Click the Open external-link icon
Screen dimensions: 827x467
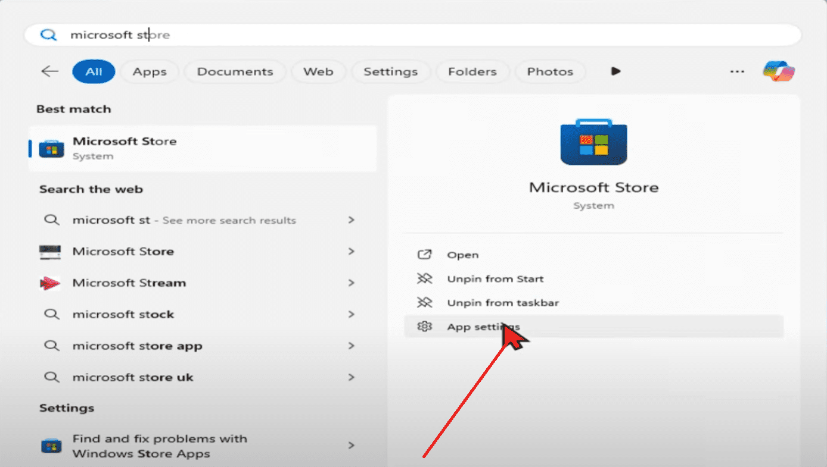424,255
